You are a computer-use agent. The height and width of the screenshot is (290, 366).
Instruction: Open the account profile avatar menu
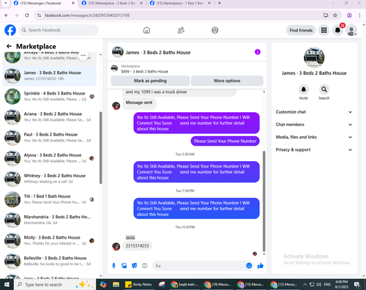pos(351,30)
